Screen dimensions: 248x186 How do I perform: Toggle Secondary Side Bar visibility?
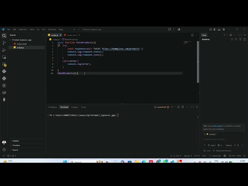[223, 29]
